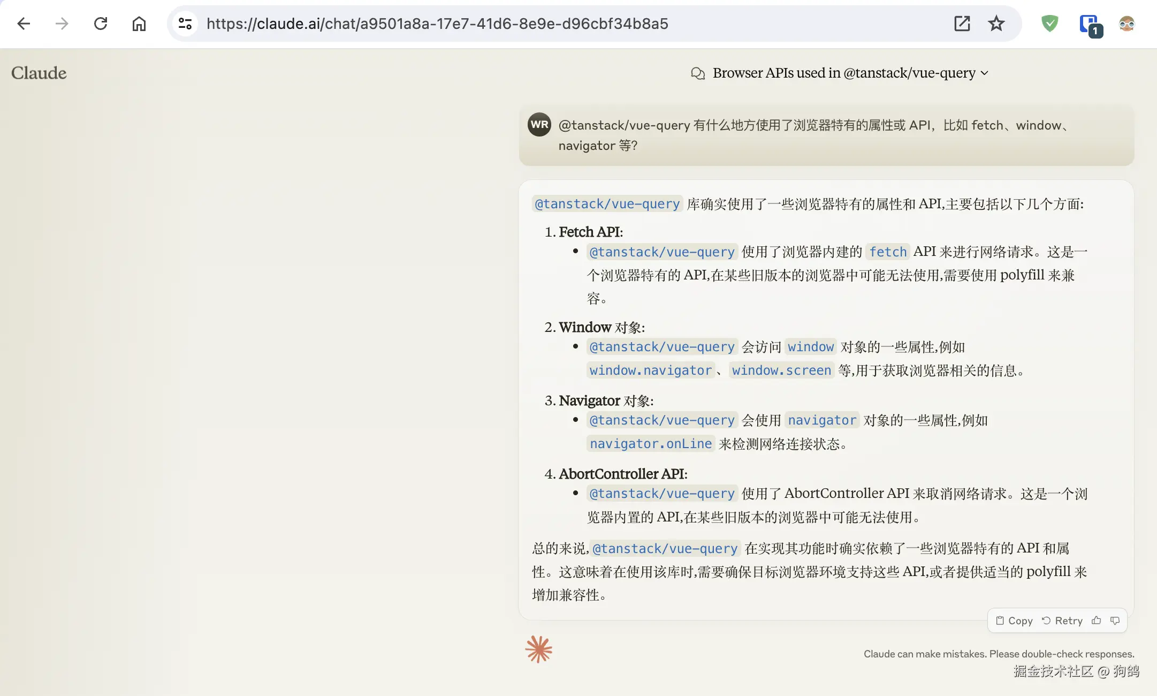Click the Claude wordmark in top left

click(x=39, y=73)
